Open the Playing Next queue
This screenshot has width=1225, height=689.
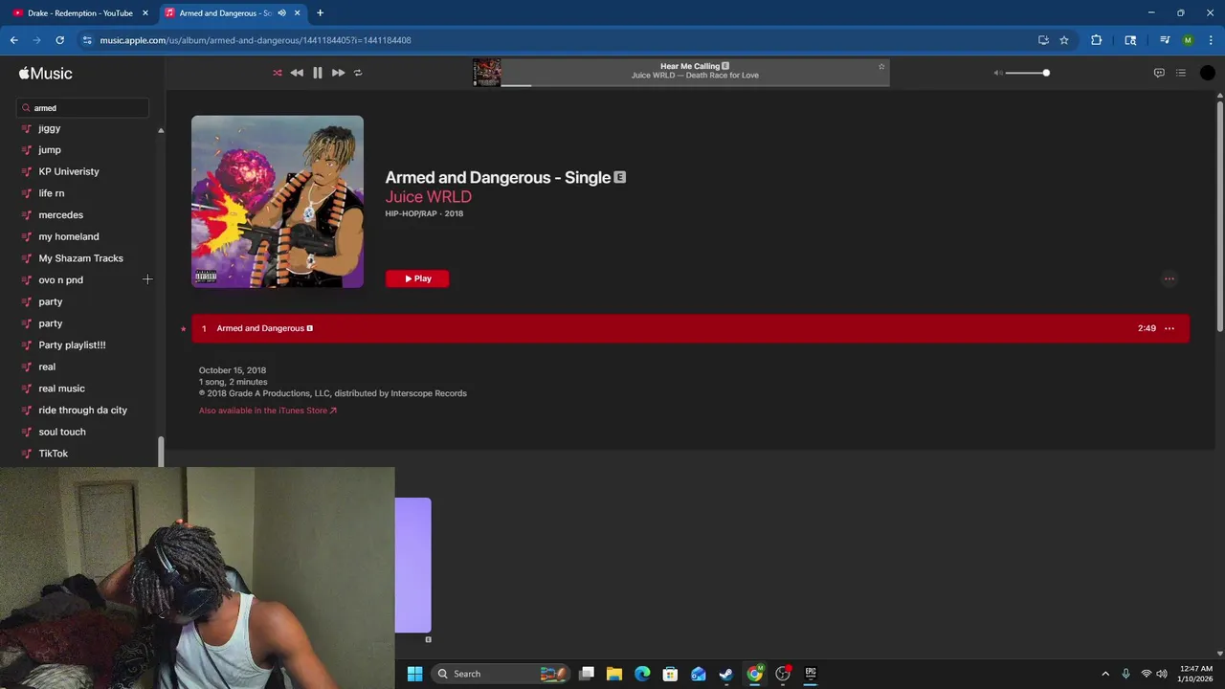pos(1181,73)
